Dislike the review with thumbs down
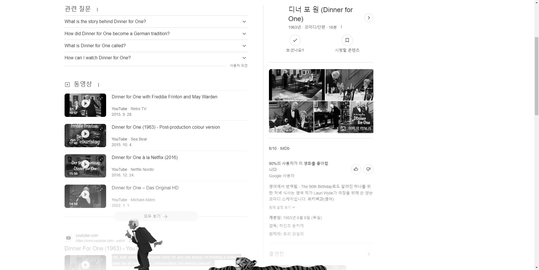This screenshot has height=270, width=539. pyautogui.click(x=368, y=169)
